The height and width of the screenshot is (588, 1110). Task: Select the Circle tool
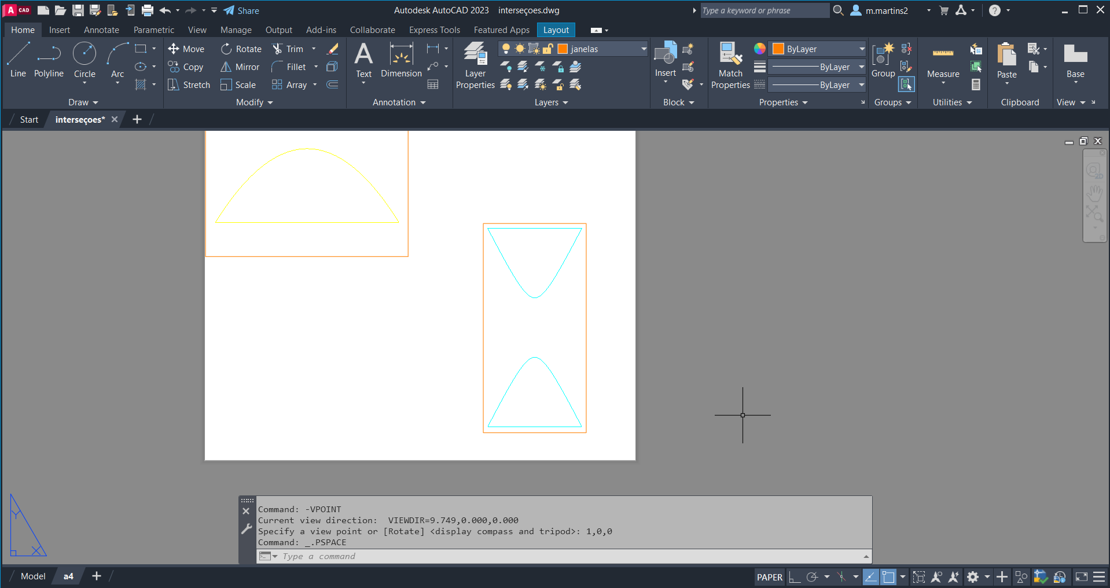coord(84,60)
